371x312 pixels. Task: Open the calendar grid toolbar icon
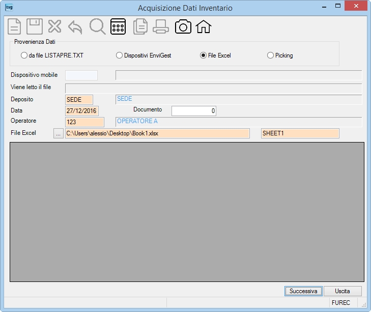click(x=118, y=26)
